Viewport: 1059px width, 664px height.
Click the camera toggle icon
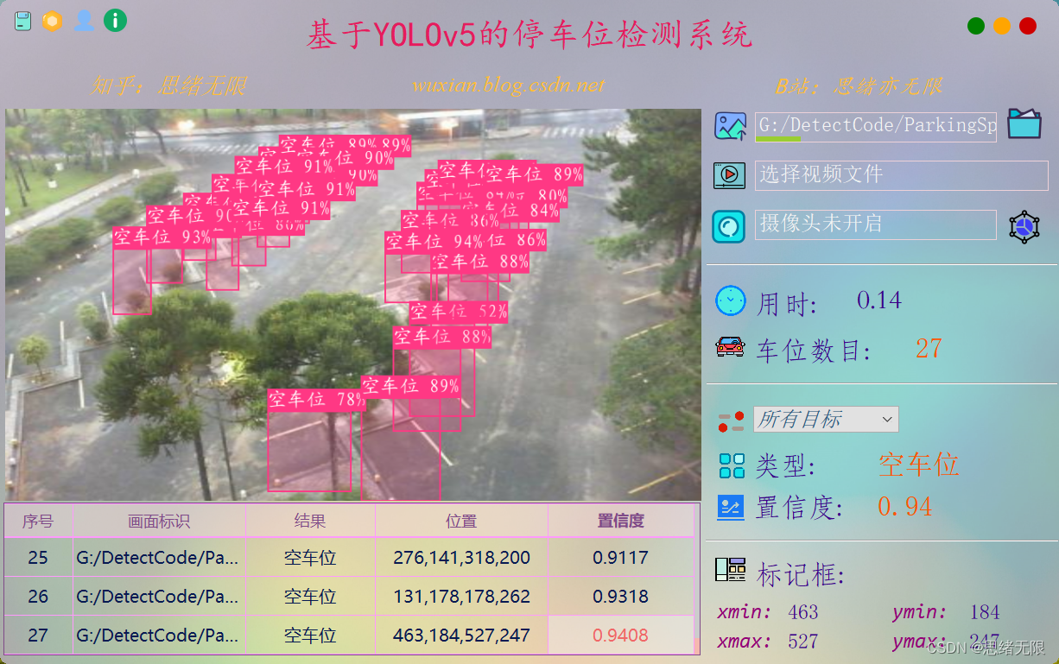click(x=729, y=226)
